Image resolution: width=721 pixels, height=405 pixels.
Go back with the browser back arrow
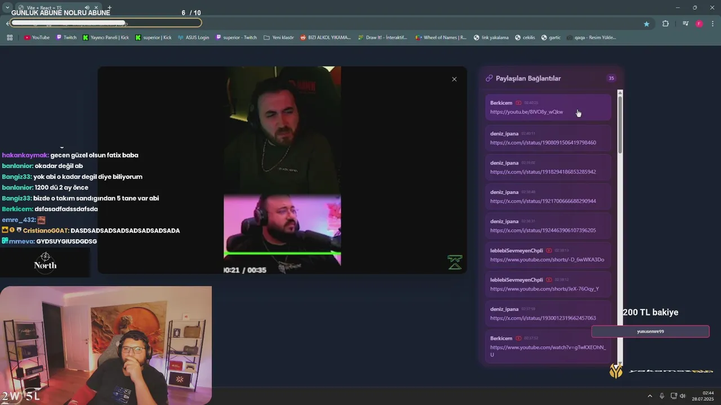tap(8, 23)
